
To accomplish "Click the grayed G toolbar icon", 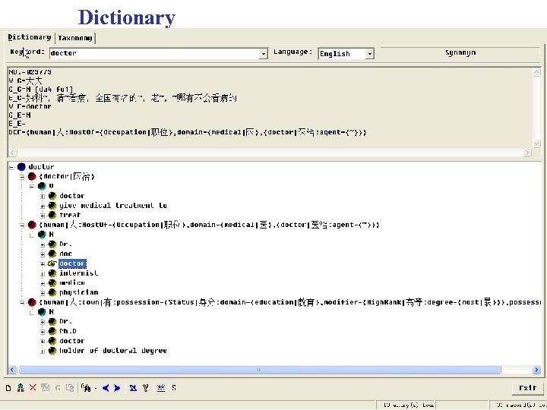I will [58, 388].
